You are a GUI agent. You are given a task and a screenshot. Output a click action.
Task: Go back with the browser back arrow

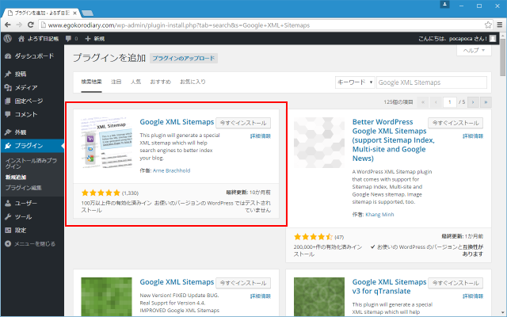8,25
